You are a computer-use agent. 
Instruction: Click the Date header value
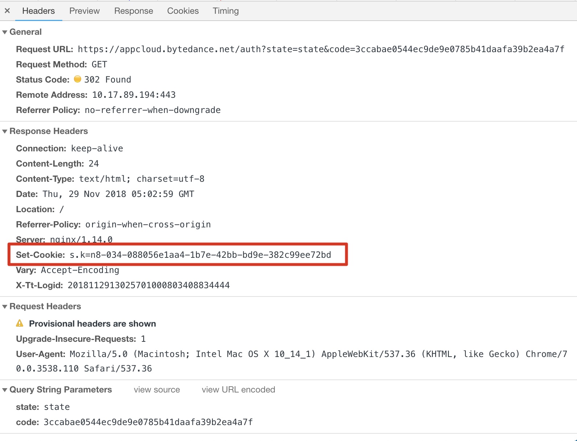(119, 194)
